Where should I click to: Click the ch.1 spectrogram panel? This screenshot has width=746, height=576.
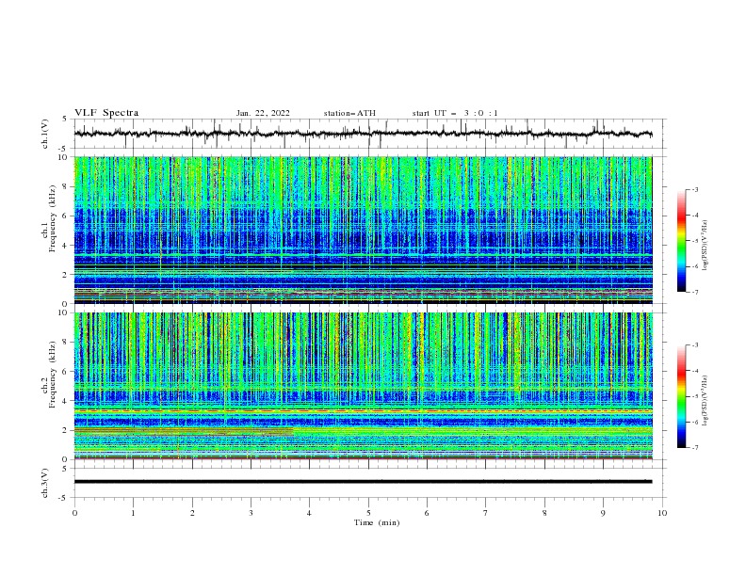tap(363, 230)
